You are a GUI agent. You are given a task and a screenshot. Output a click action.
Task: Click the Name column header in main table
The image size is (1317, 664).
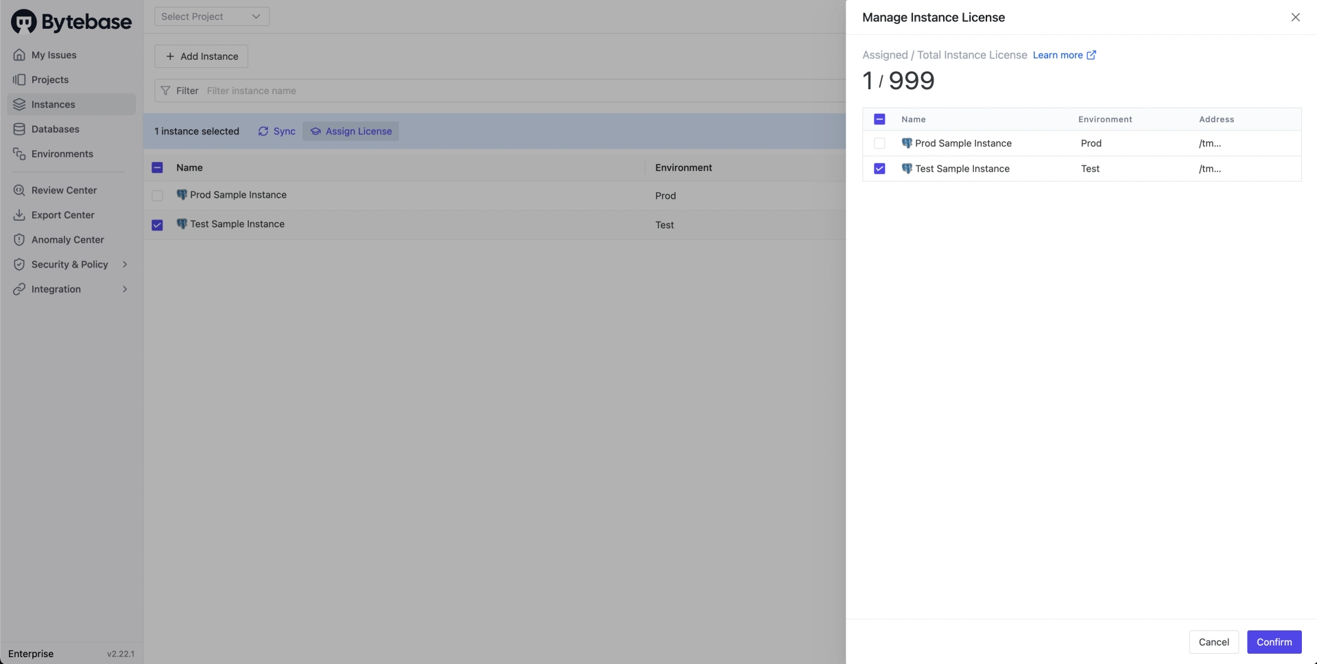[x=189, y=167]
